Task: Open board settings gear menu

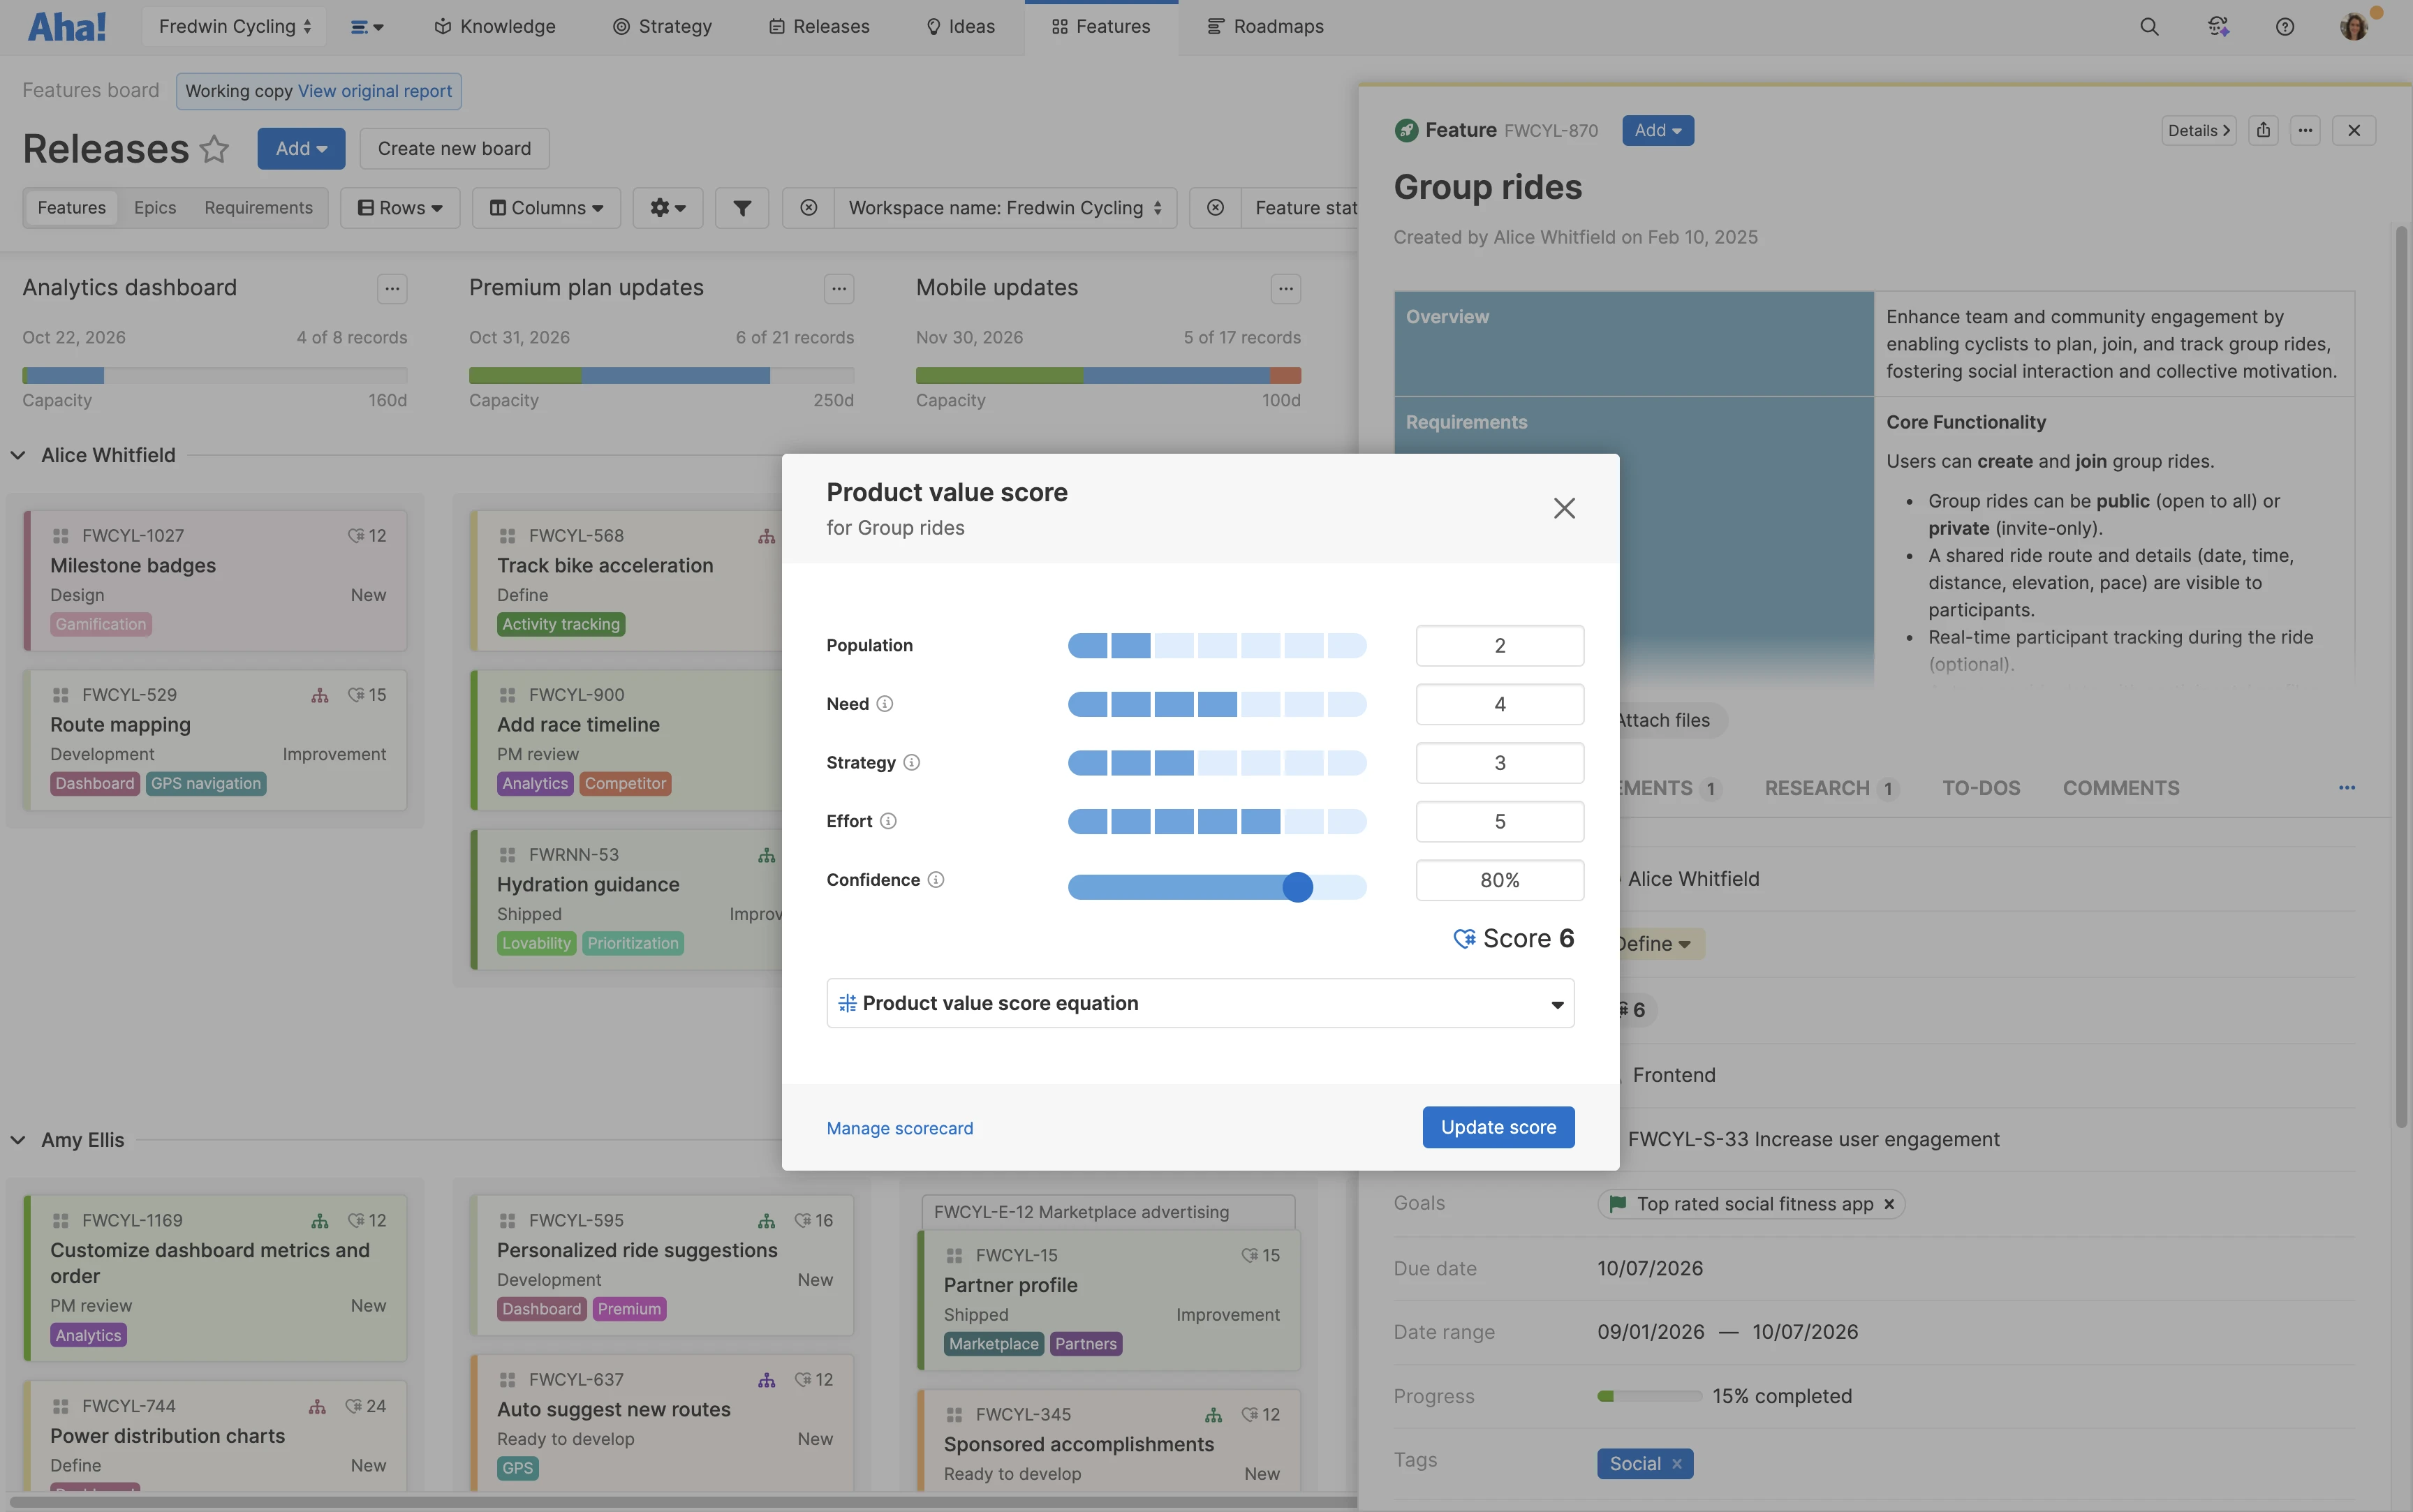Action: coord(668,208)
